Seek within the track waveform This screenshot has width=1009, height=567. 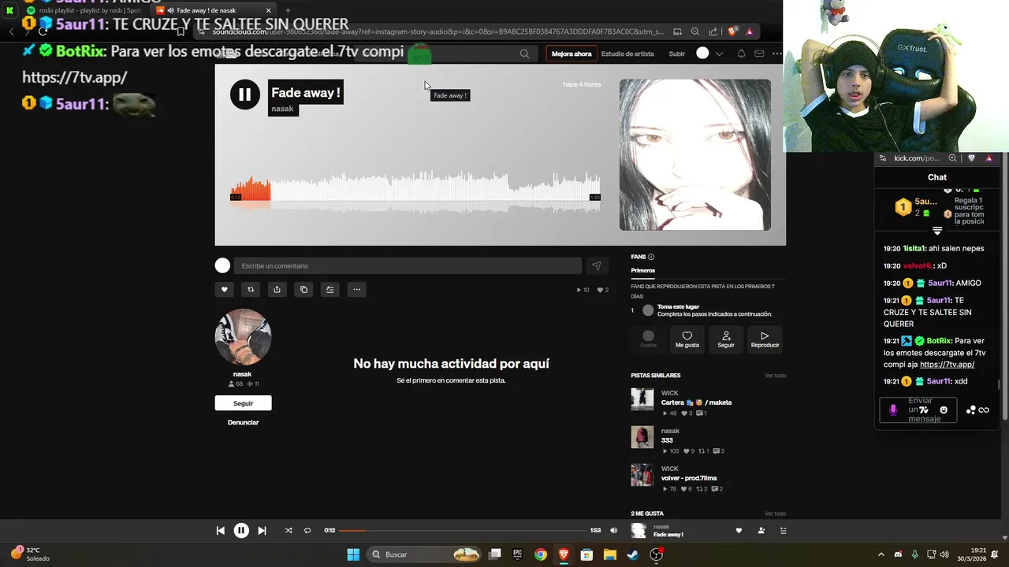click(415, 191)
